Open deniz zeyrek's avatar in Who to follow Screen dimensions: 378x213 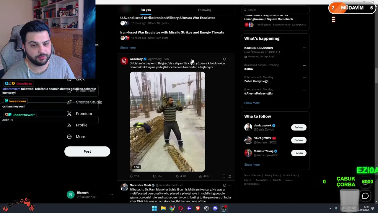coord(248,128)
